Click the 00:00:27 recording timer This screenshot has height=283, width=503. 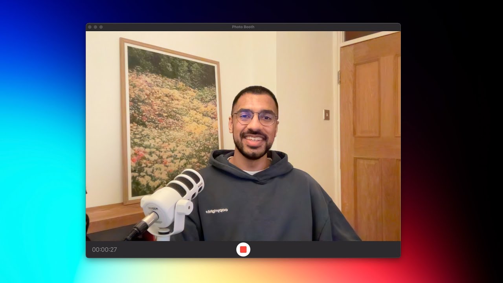click(105, 250)
